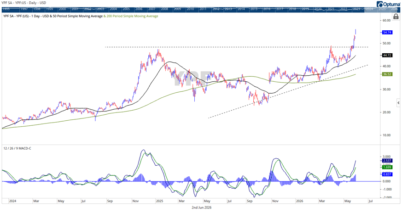Viewport: 402px width, 213px height.
Task: Click the 2023 marker in the year timeline
Action: [x=356, y=9]
